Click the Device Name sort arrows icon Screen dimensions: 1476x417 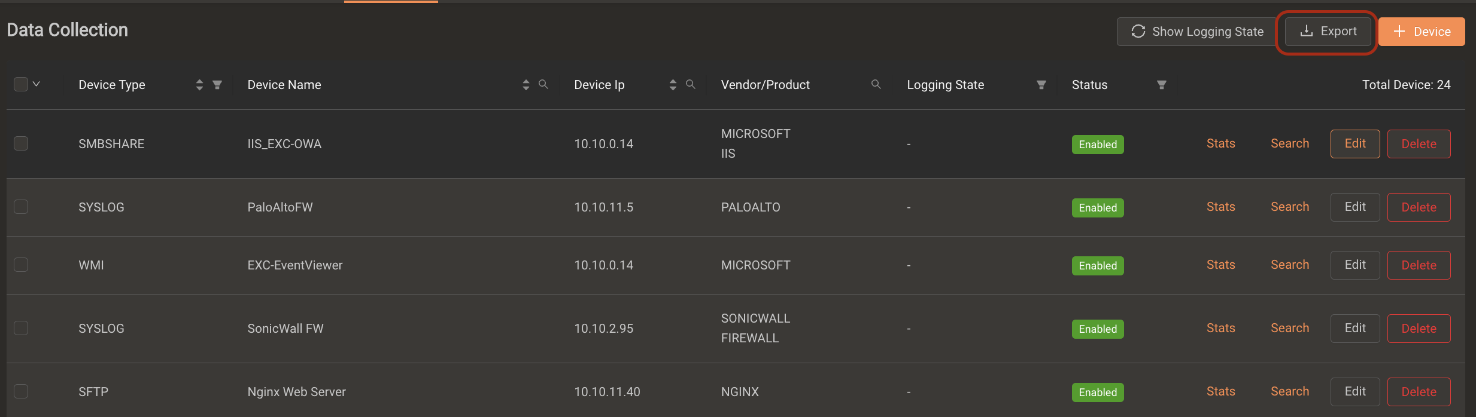click(526, 85)
